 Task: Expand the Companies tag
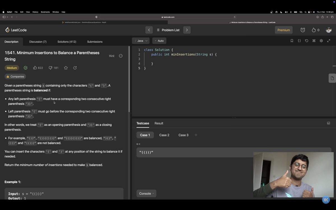pyautogui.click(x=15, y=76)
